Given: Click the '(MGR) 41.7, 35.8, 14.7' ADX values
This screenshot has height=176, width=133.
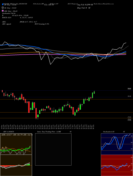Looking at the screenshot, I should coord(28,22).
